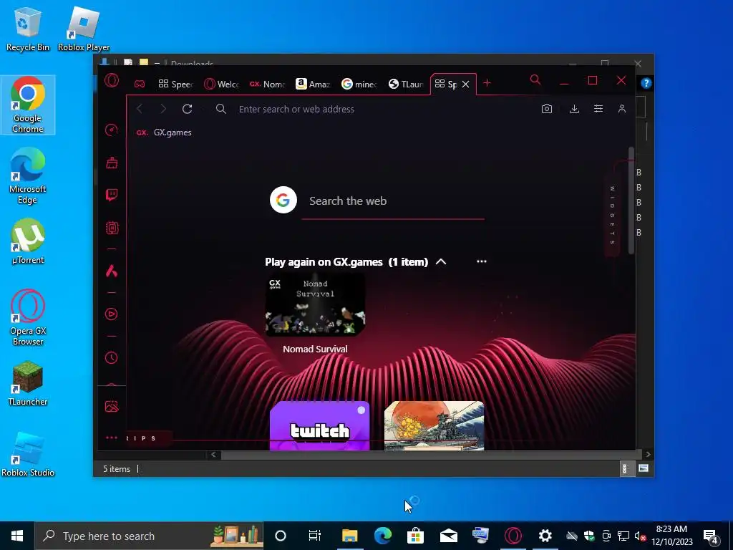This screenshot has width=733, height=550.
Task: Open the Twitch speed dial tile
Action: (x=320, y=425)
